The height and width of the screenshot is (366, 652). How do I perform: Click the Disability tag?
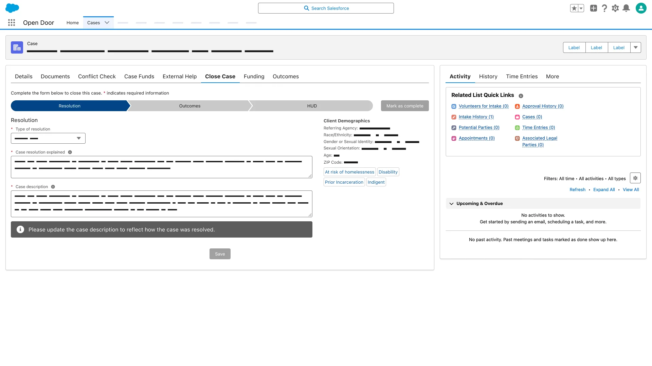coord(388,172)
